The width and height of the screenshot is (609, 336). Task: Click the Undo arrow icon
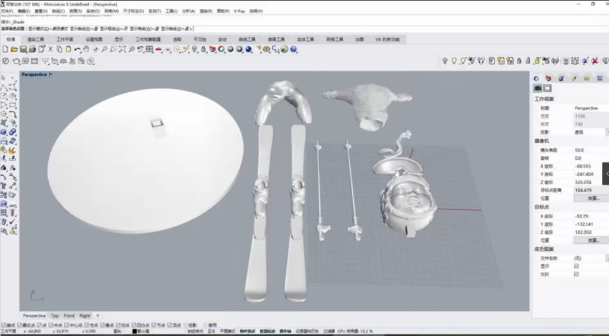pos(78,49)
